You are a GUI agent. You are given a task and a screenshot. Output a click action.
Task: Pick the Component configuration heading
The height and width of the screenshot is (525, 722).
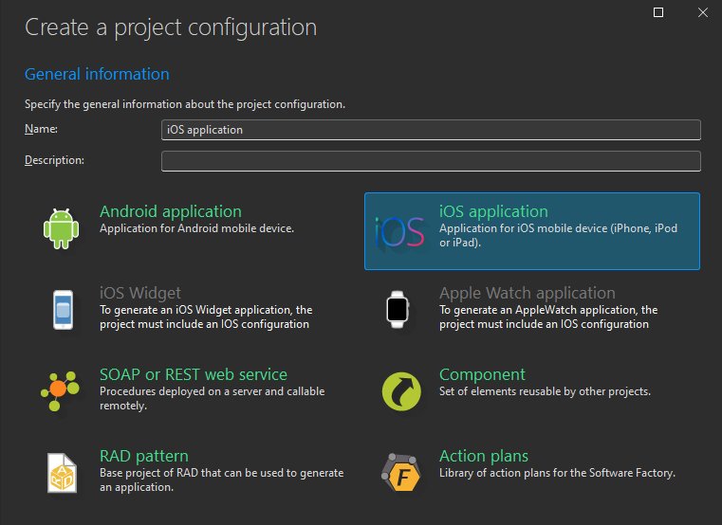coord(482,374)
